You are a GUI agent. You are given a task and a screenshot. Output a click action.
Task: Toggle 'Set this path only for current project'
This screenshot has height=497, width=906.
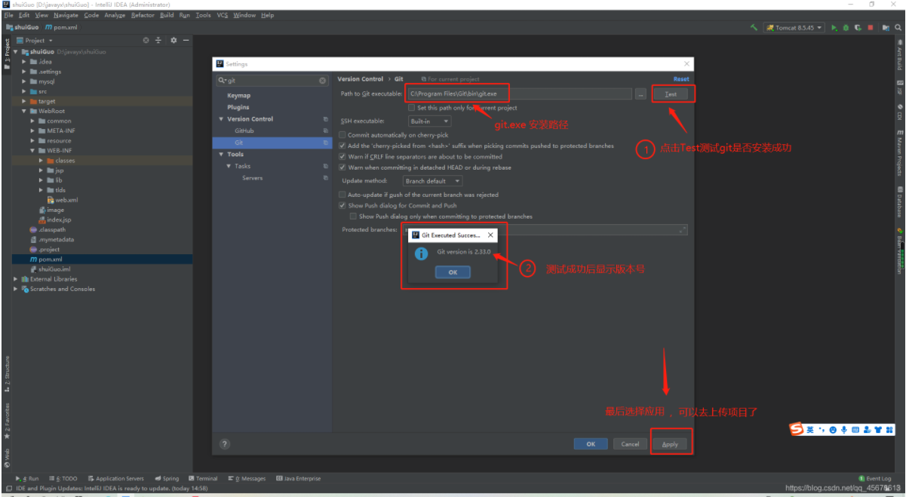(x=411, y=108)
